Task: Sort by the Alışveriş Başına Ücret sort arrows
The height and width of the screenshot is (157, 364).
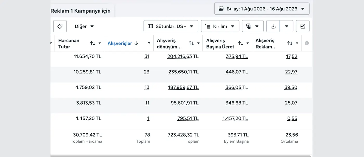Action: (x=241, y=43)
